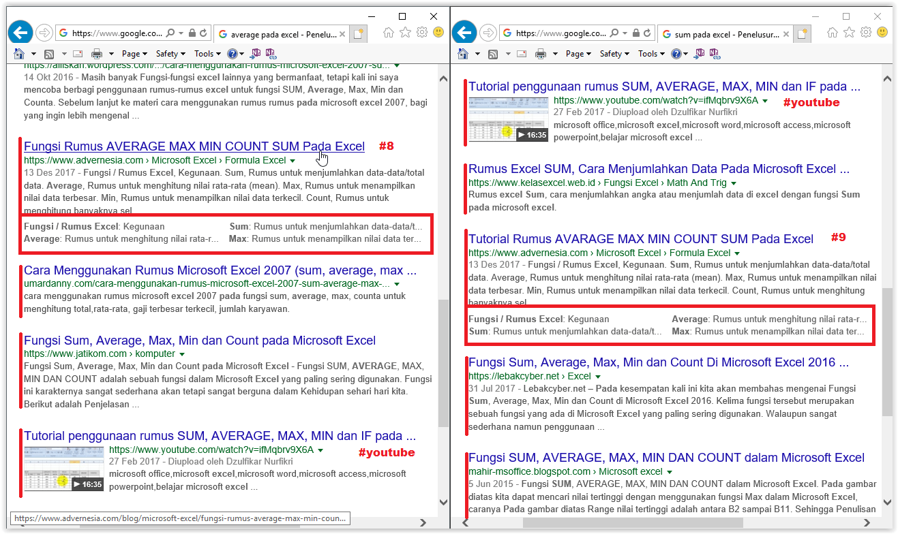Click the smiley feedback icon in the right window
898x534 pixels.
coord(882,32)
